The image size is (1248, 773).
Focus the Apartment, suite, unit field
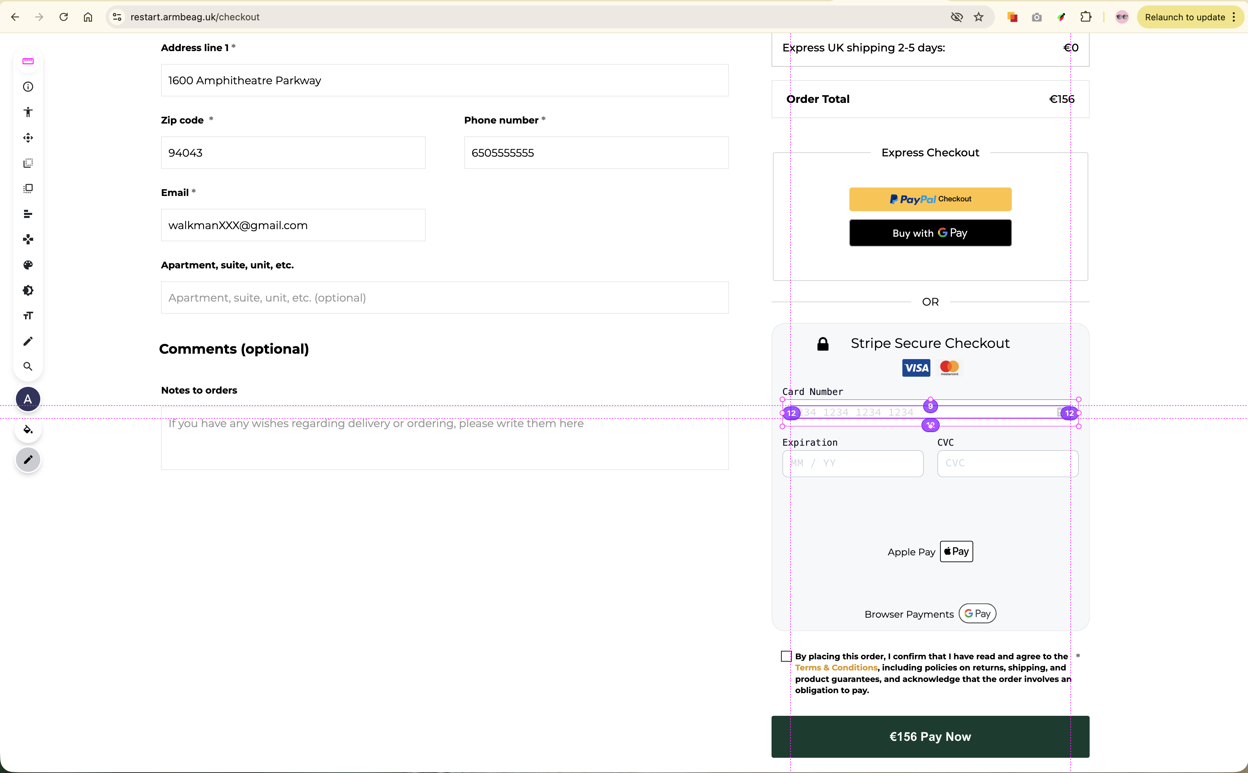tap(445, 297)
